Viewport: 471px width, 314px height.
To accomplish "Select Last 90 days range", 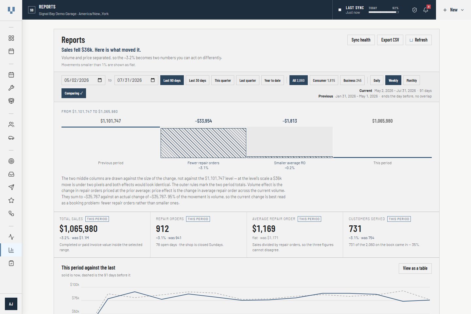I will pyautogui.click(x=172, y=80).
